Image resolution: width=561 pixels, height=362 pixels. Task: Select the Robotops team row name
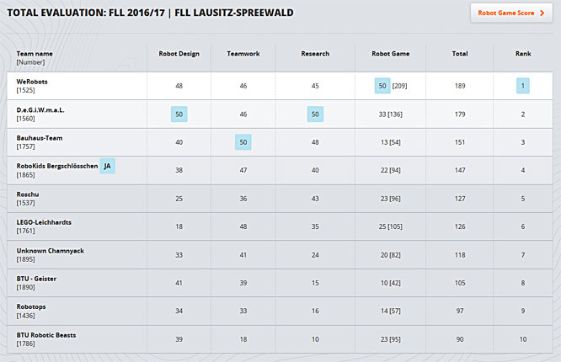click(x=31, y=307)
